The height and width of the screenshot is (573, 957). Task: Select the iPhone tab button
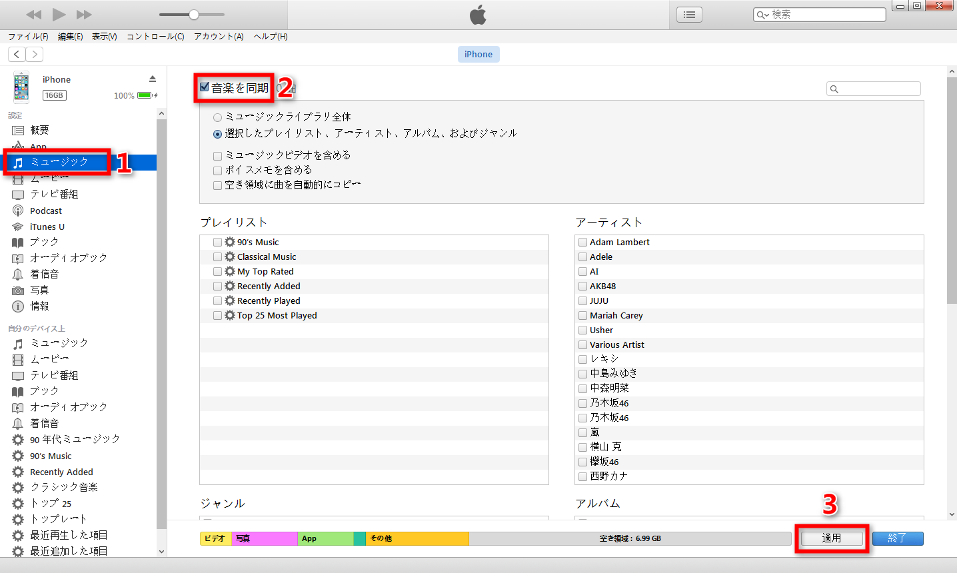[x=479, y=55]
